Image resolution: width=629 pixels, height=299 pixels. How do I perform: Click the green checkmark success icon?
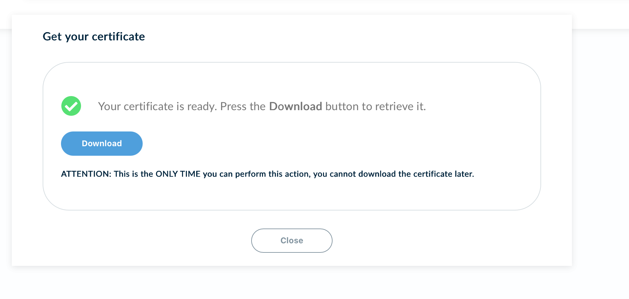point(71,106)
